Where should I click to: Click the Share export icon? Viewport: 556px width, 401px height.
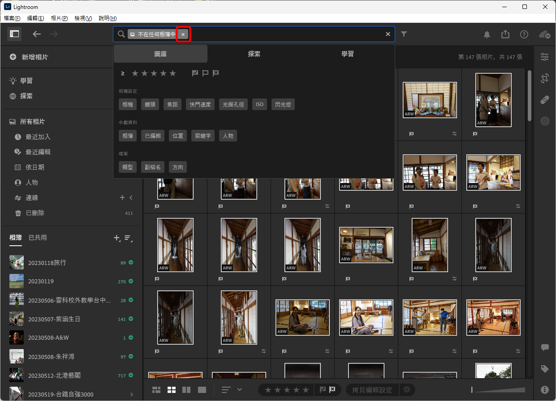click(505, 34)
